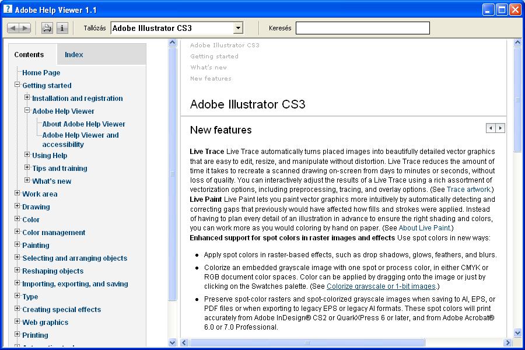Click the content pane vertical scrollbar thumb

[x=517, y=100]
